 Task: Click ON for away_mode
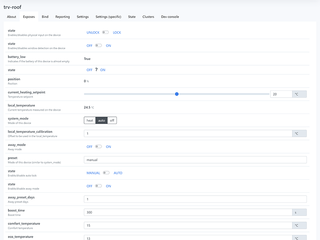click(108, 146)
